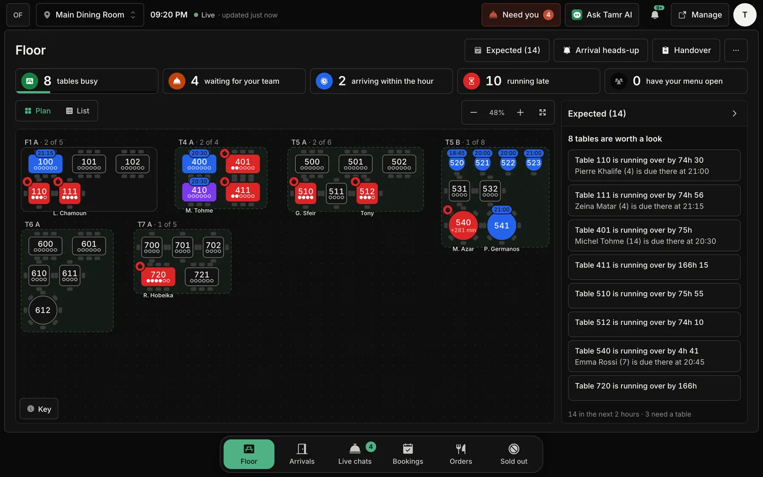
Task: Go to the Arrivals tab
Action: (302, 454)
